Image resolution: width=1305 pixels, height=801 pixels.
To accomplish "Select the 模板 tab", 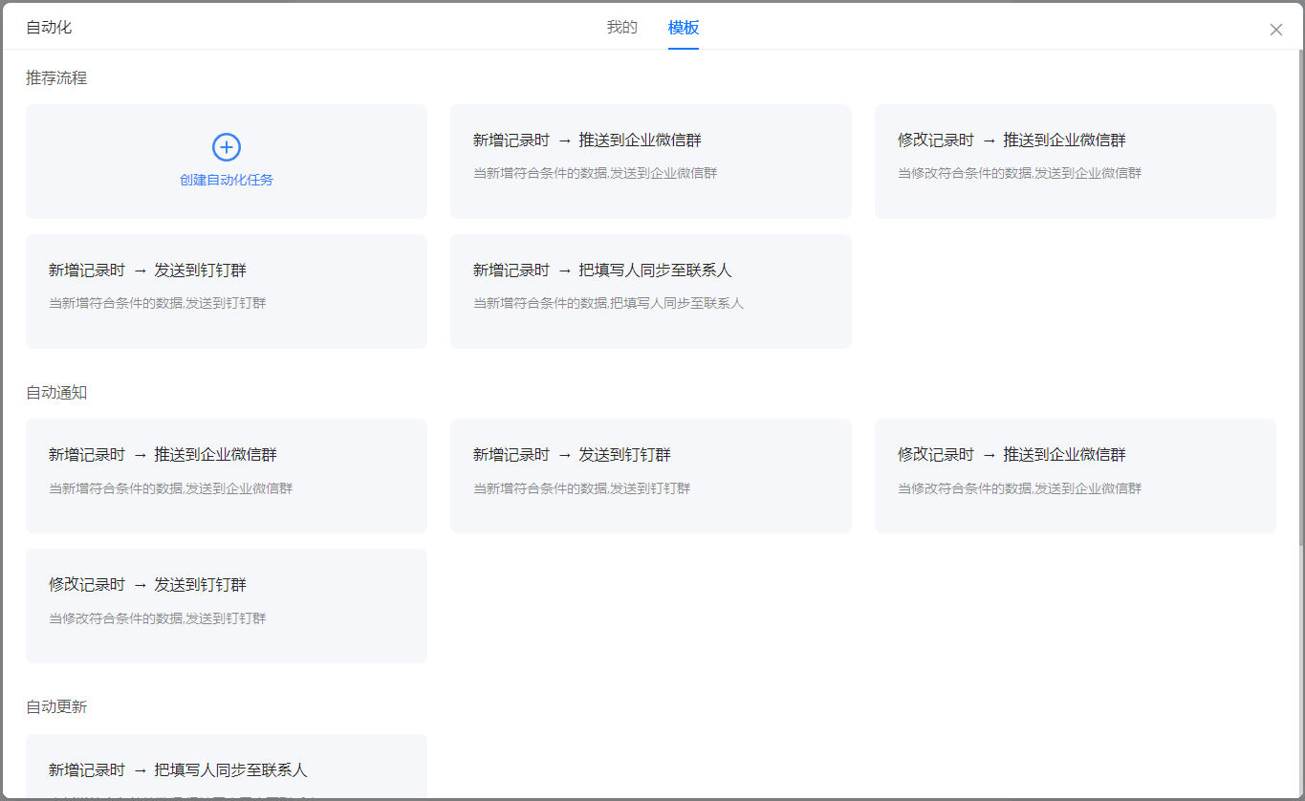I will (684, 28).
